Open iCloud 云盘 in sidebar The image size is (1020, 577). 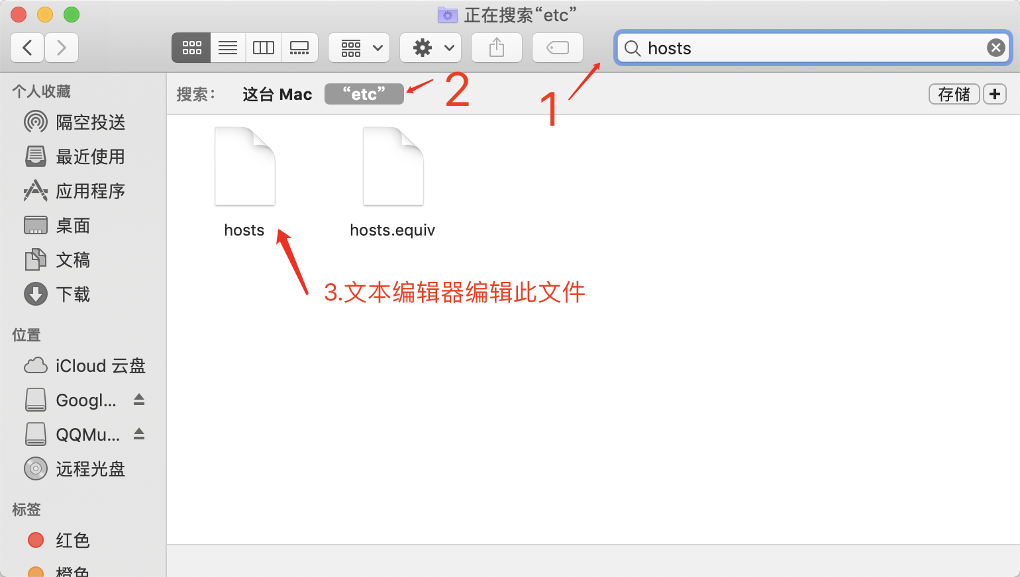pyautogui.click(x=83, y=366)
